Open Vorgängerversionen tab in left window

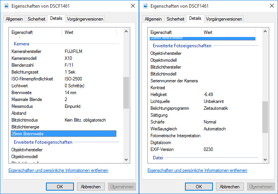tap(85, 19)
